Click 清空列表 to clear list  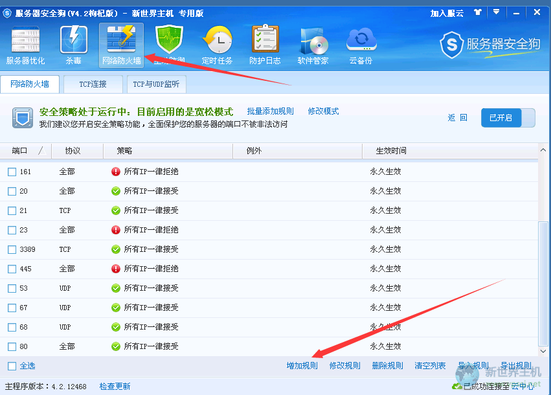[x=430, y=366]
